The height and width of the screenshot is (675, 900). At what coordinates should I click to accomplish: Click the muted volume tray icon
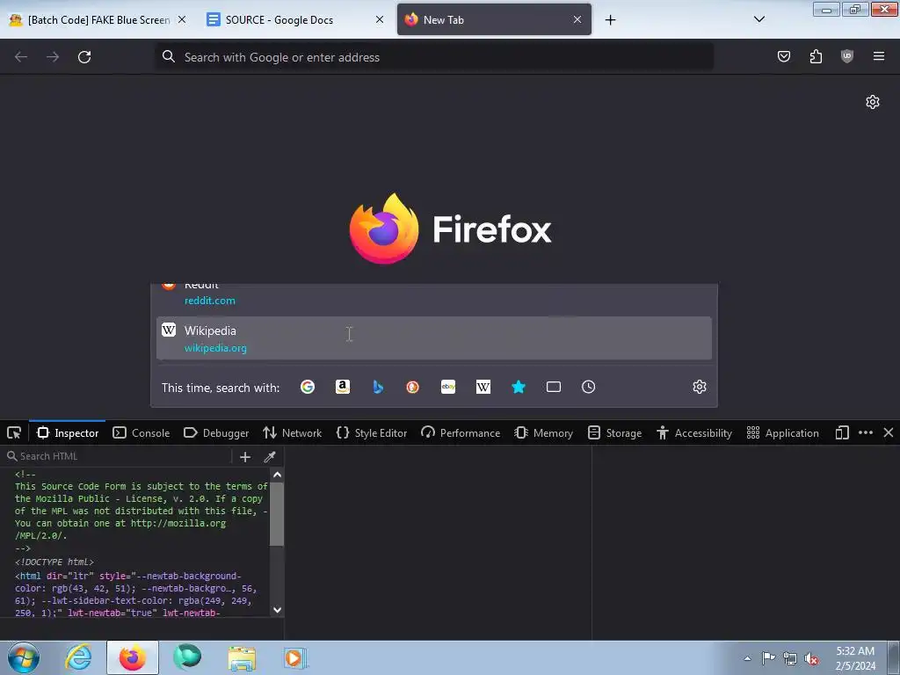811,658
